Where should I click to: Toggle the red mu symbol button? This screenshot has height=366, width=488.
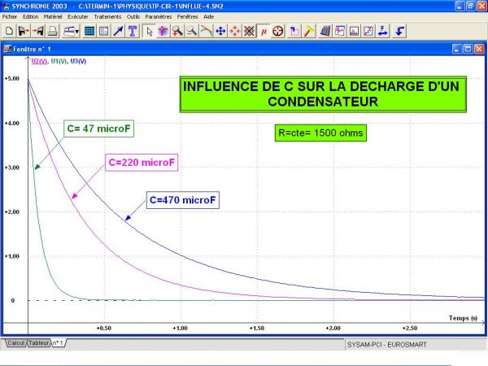click(264, 31)
